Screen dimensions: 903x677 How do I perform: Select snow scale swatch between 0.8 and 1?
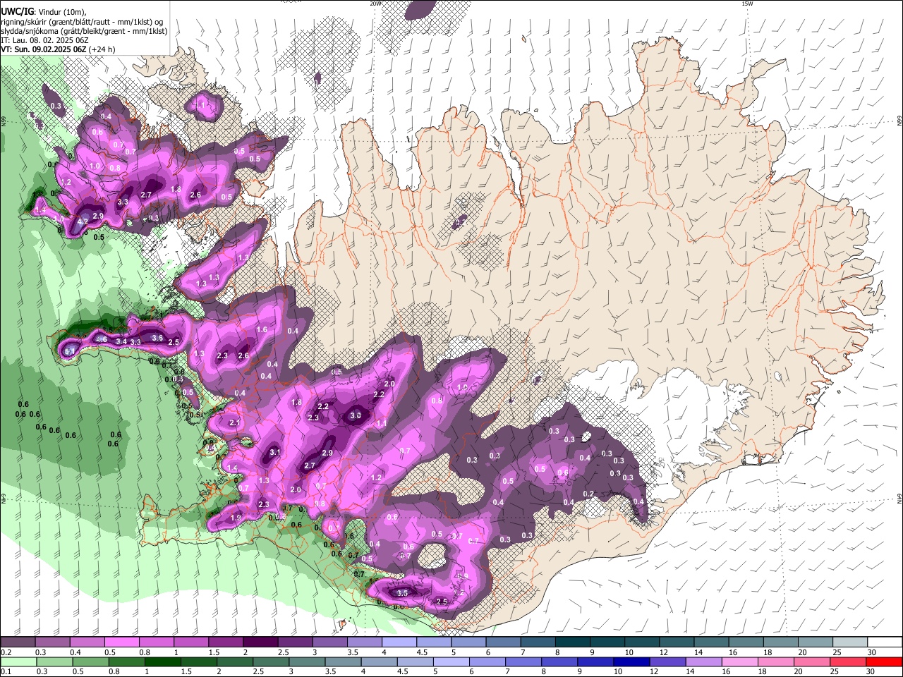pos(156,642)
